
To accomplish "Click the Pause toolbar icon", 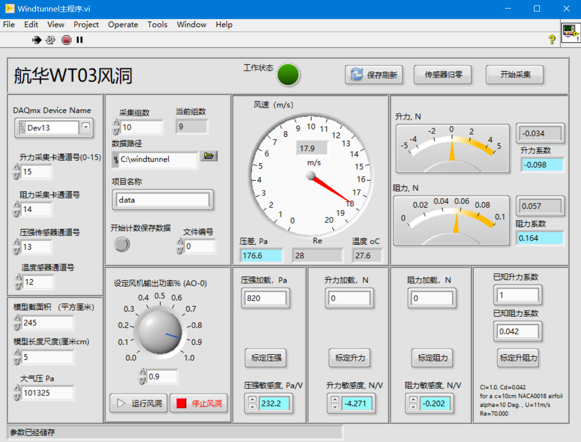I will pos(80,40).
